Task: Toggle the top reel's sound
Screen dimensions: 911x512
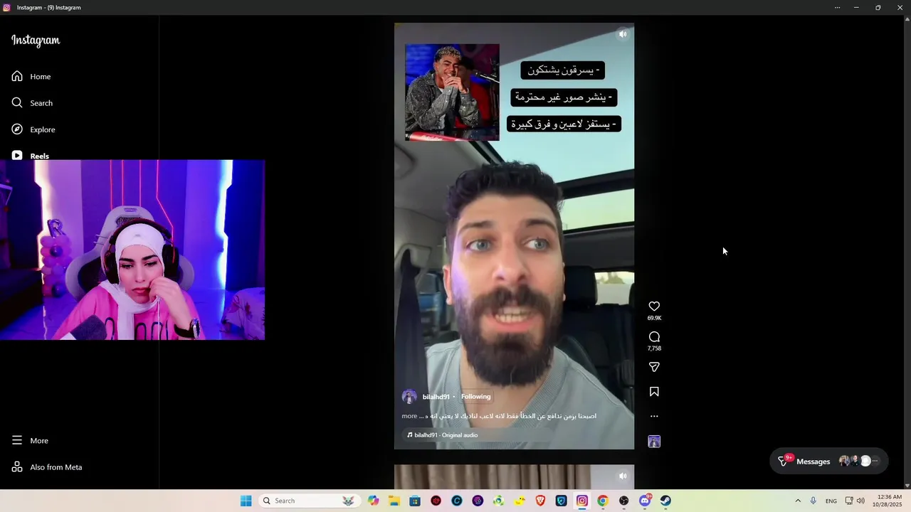Action: 623,34
